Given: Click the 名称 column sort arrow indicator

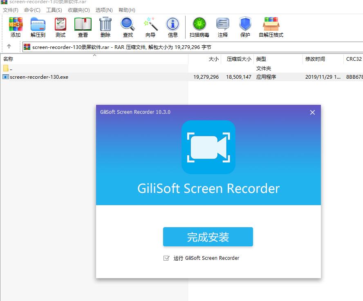Looking at the screenshot, I should (x=94, y=55).
